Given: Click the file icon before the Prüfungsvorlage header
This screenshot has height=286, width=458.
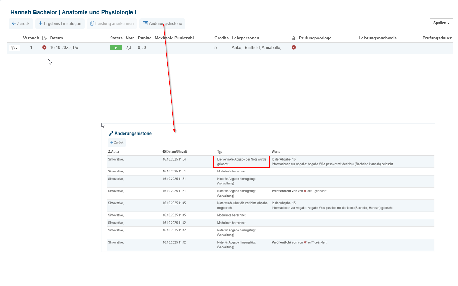Looking at the screenshot, I should tap(293, 38).
